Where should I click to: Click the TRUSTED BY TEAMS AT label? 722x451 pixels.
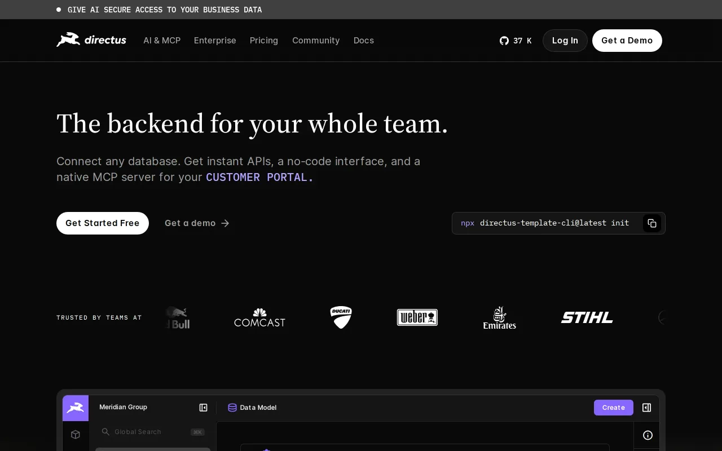pos(99,318)
